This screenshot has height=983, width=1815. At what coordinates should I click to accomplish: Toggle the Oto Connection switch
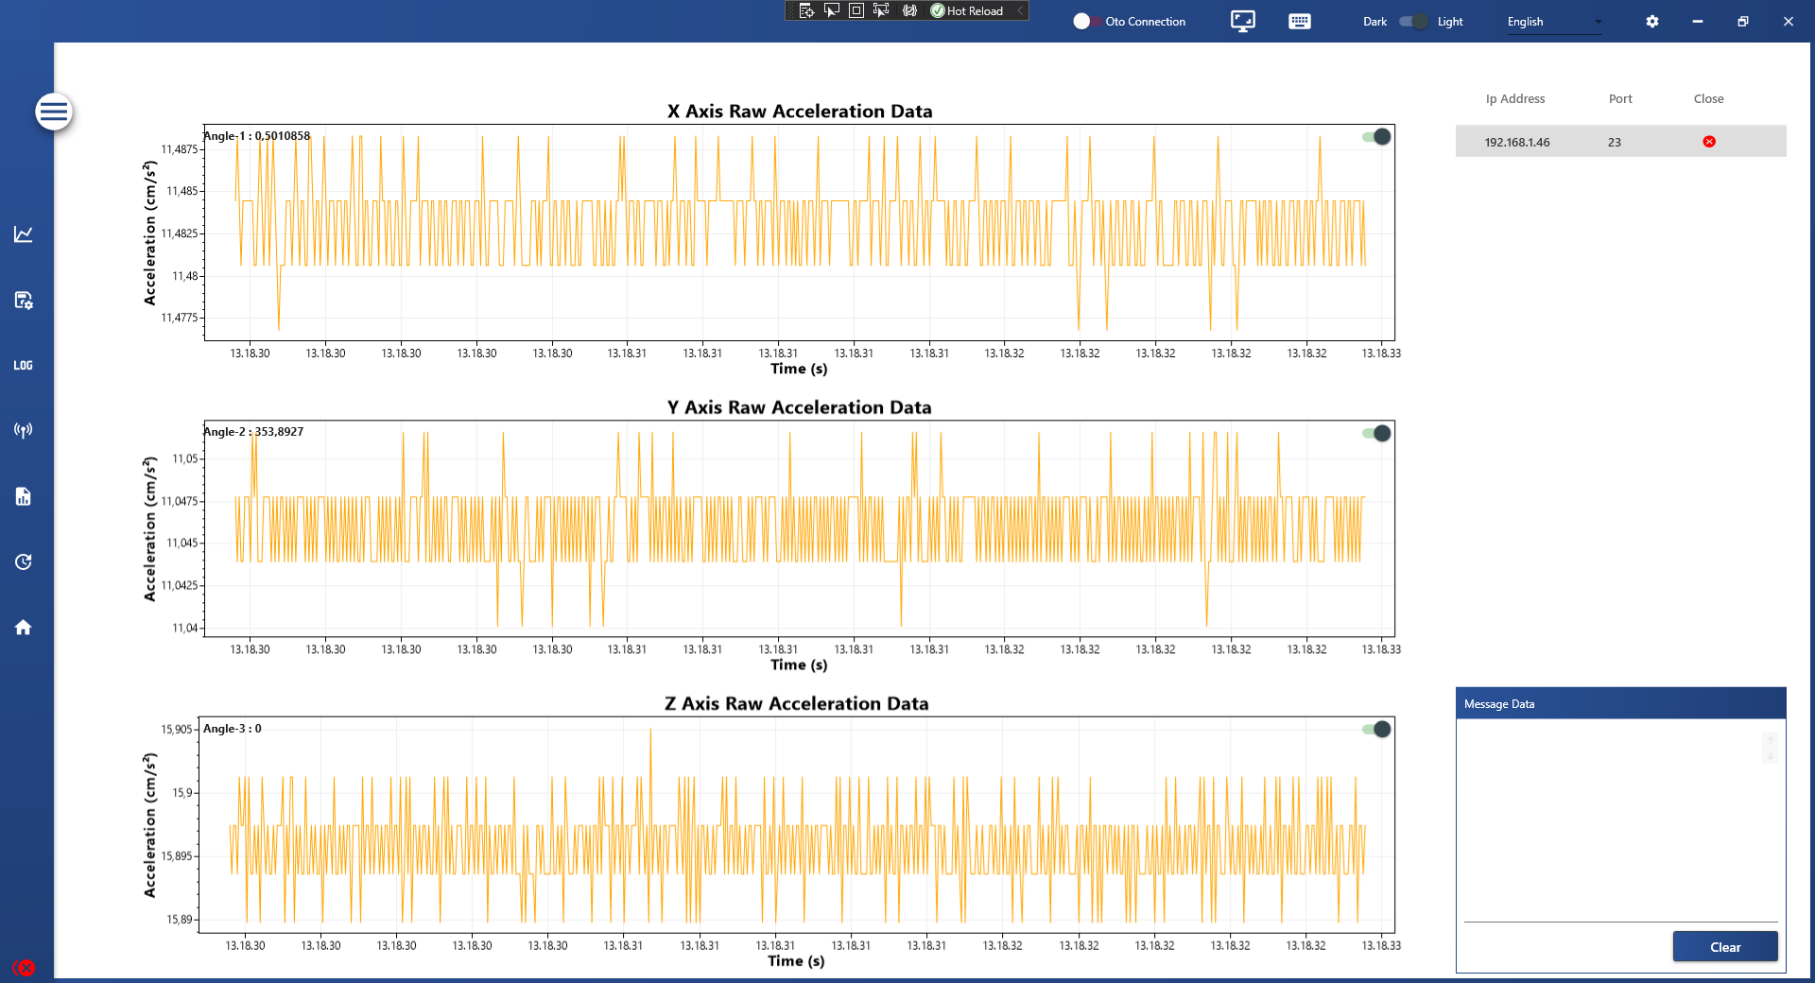[x=1083, y=21]
